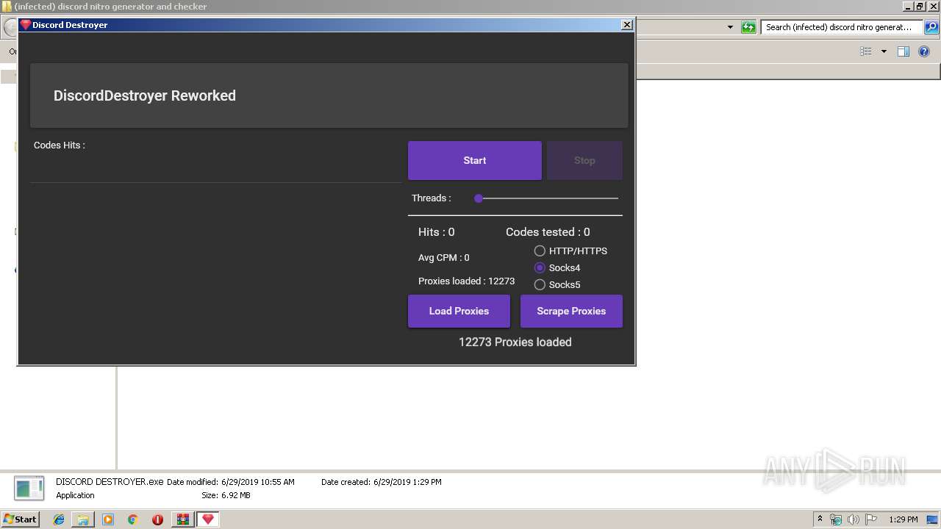Close the Discord Destroyer window
941x529 pixels.
coord(627,24)
